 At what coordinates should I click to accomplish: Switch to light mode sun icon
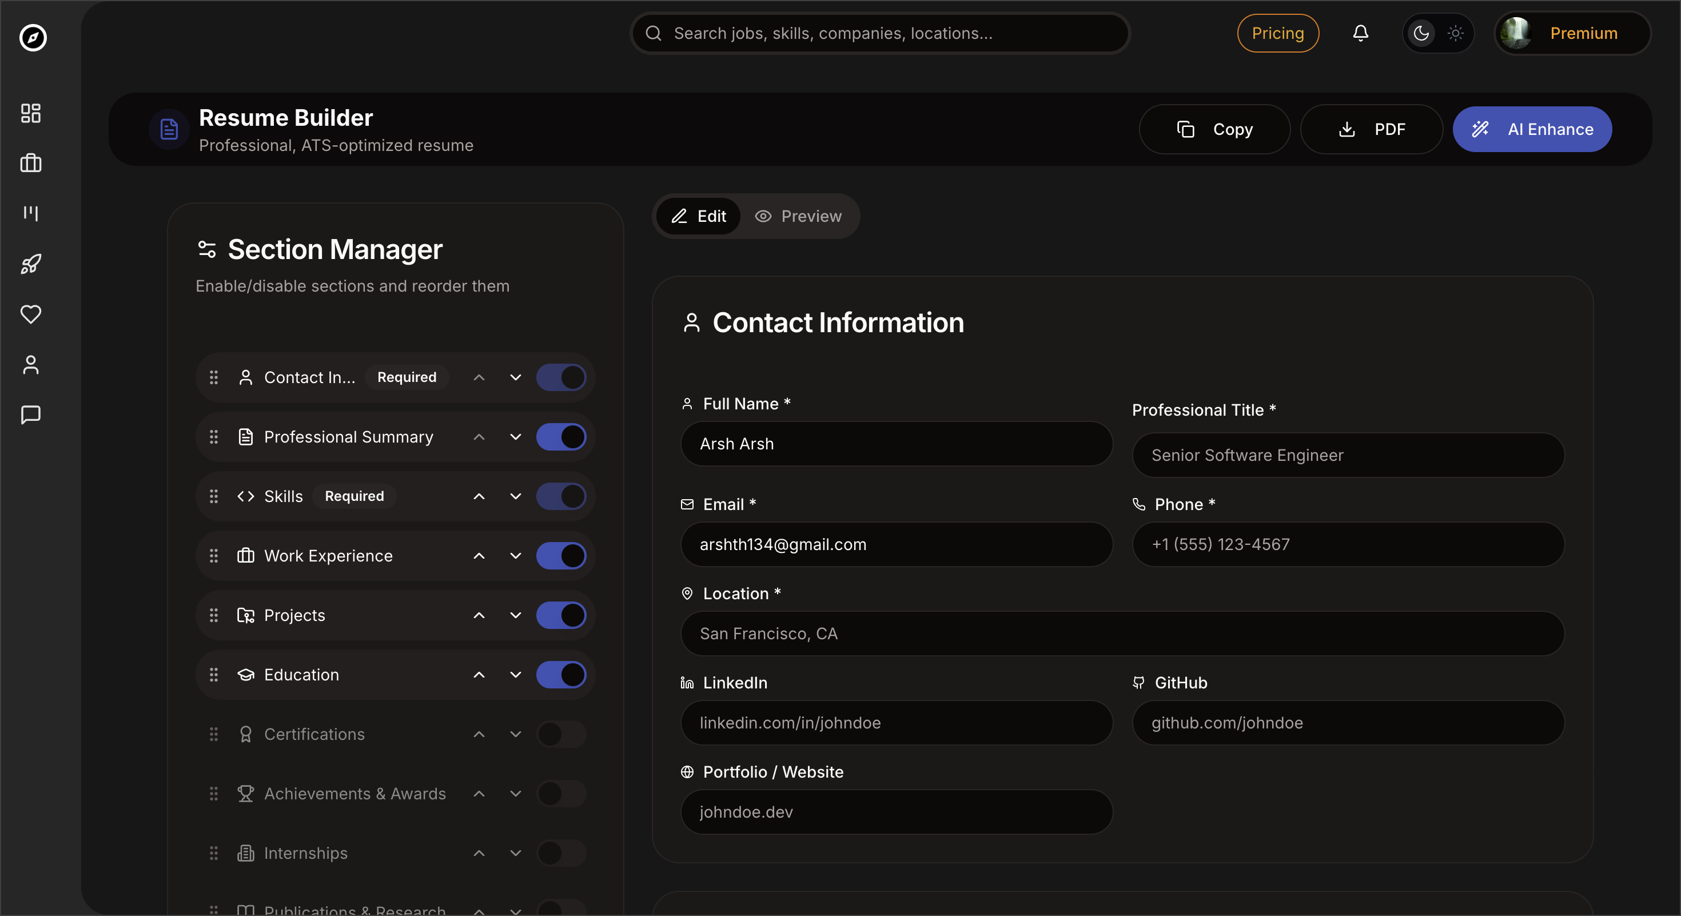point(1455,33)
